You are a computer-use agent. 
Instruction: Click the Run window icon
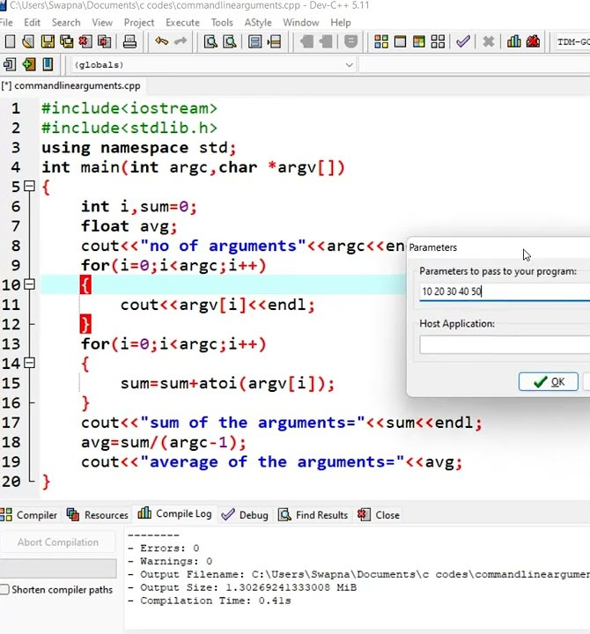coord(400,41)
